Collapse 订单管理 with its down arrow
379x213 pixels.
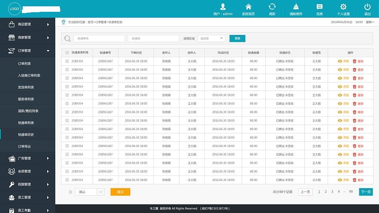48,51
